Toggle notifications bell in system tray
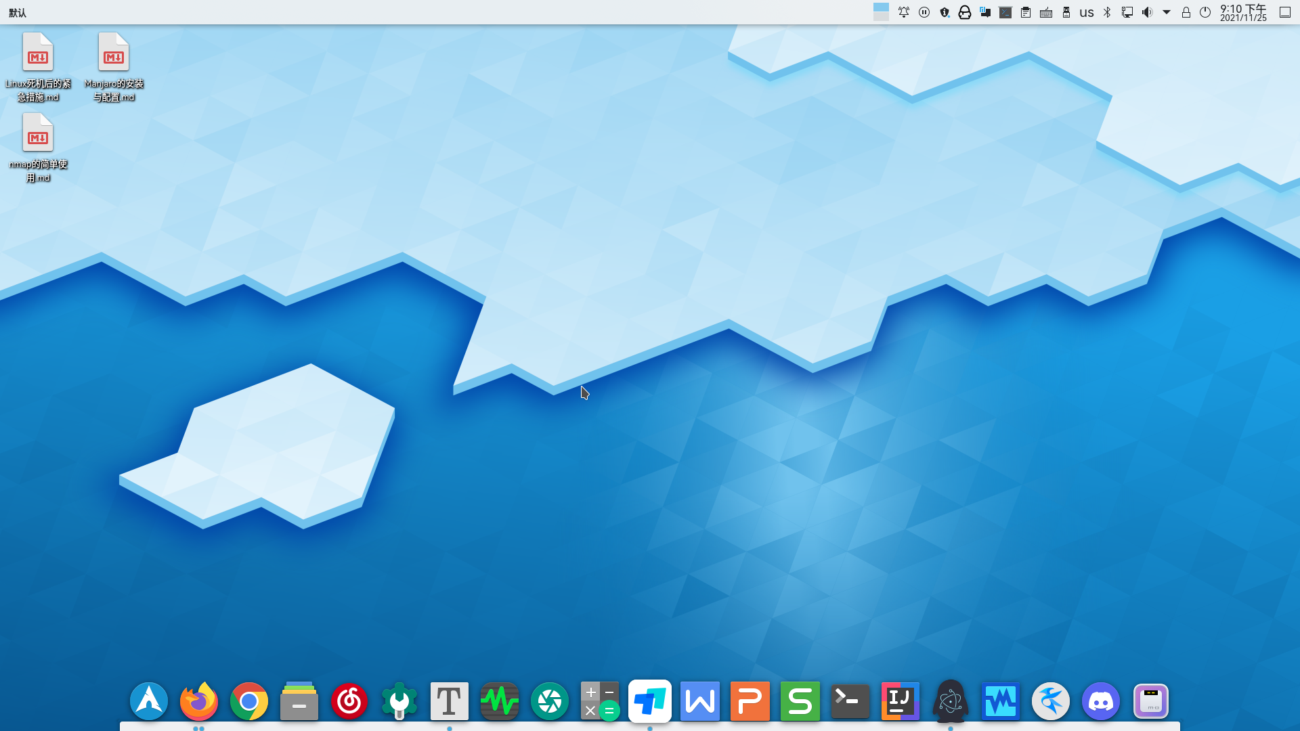 pos(904,12)
